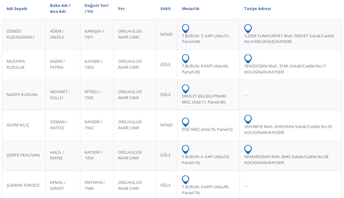The image size is (344, 198).
Task: Click the Taziye Adresi column header
Action: point(257,9)
